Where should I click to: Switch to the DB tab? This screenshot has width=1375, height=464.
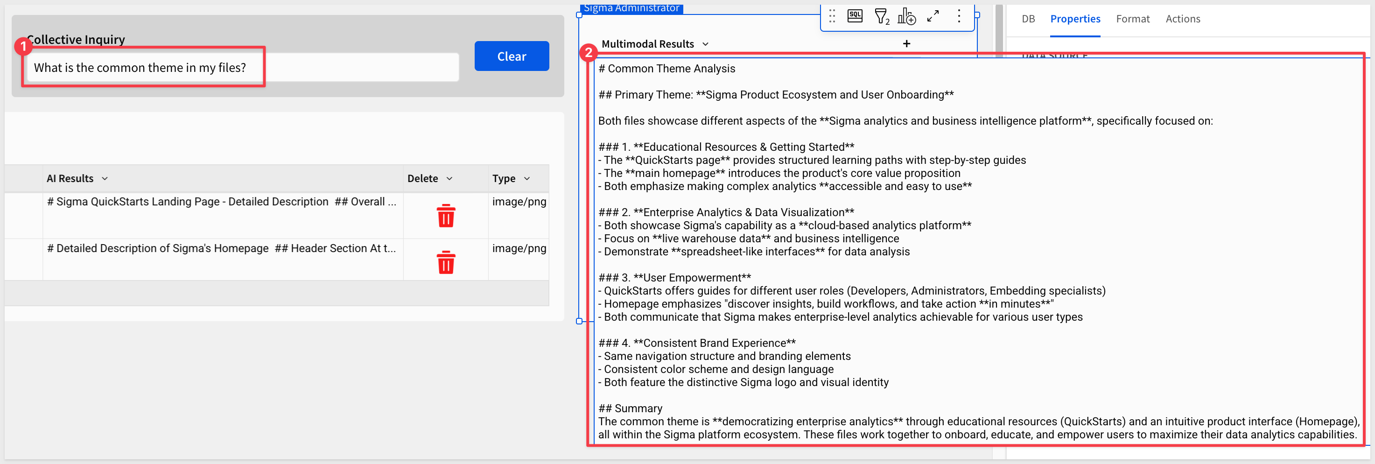click(1028, 19)
